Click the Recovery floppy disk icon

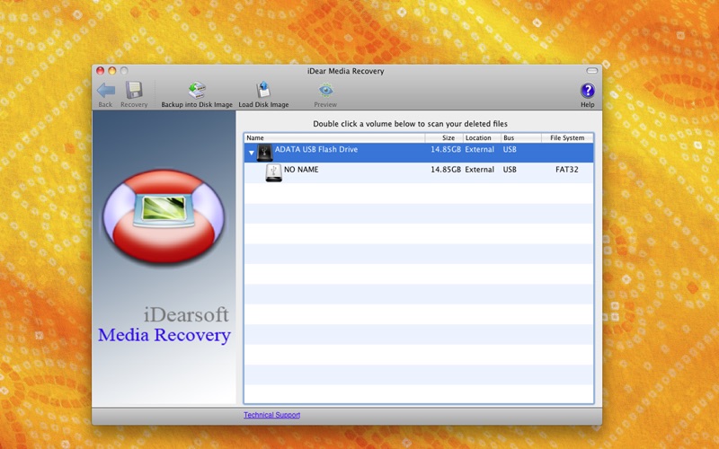134,91
